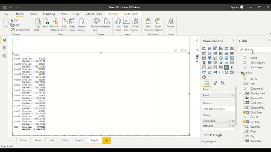Uncheck the Net Sales field
Viewport: 271px width, 152px height.
[244, 122]
